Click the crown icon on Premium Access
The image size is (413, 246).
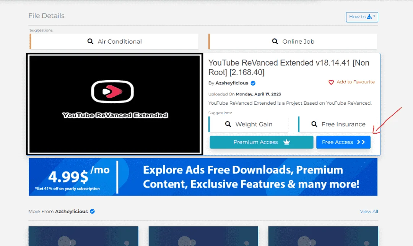pyautogui.click(x=286, y=142)
